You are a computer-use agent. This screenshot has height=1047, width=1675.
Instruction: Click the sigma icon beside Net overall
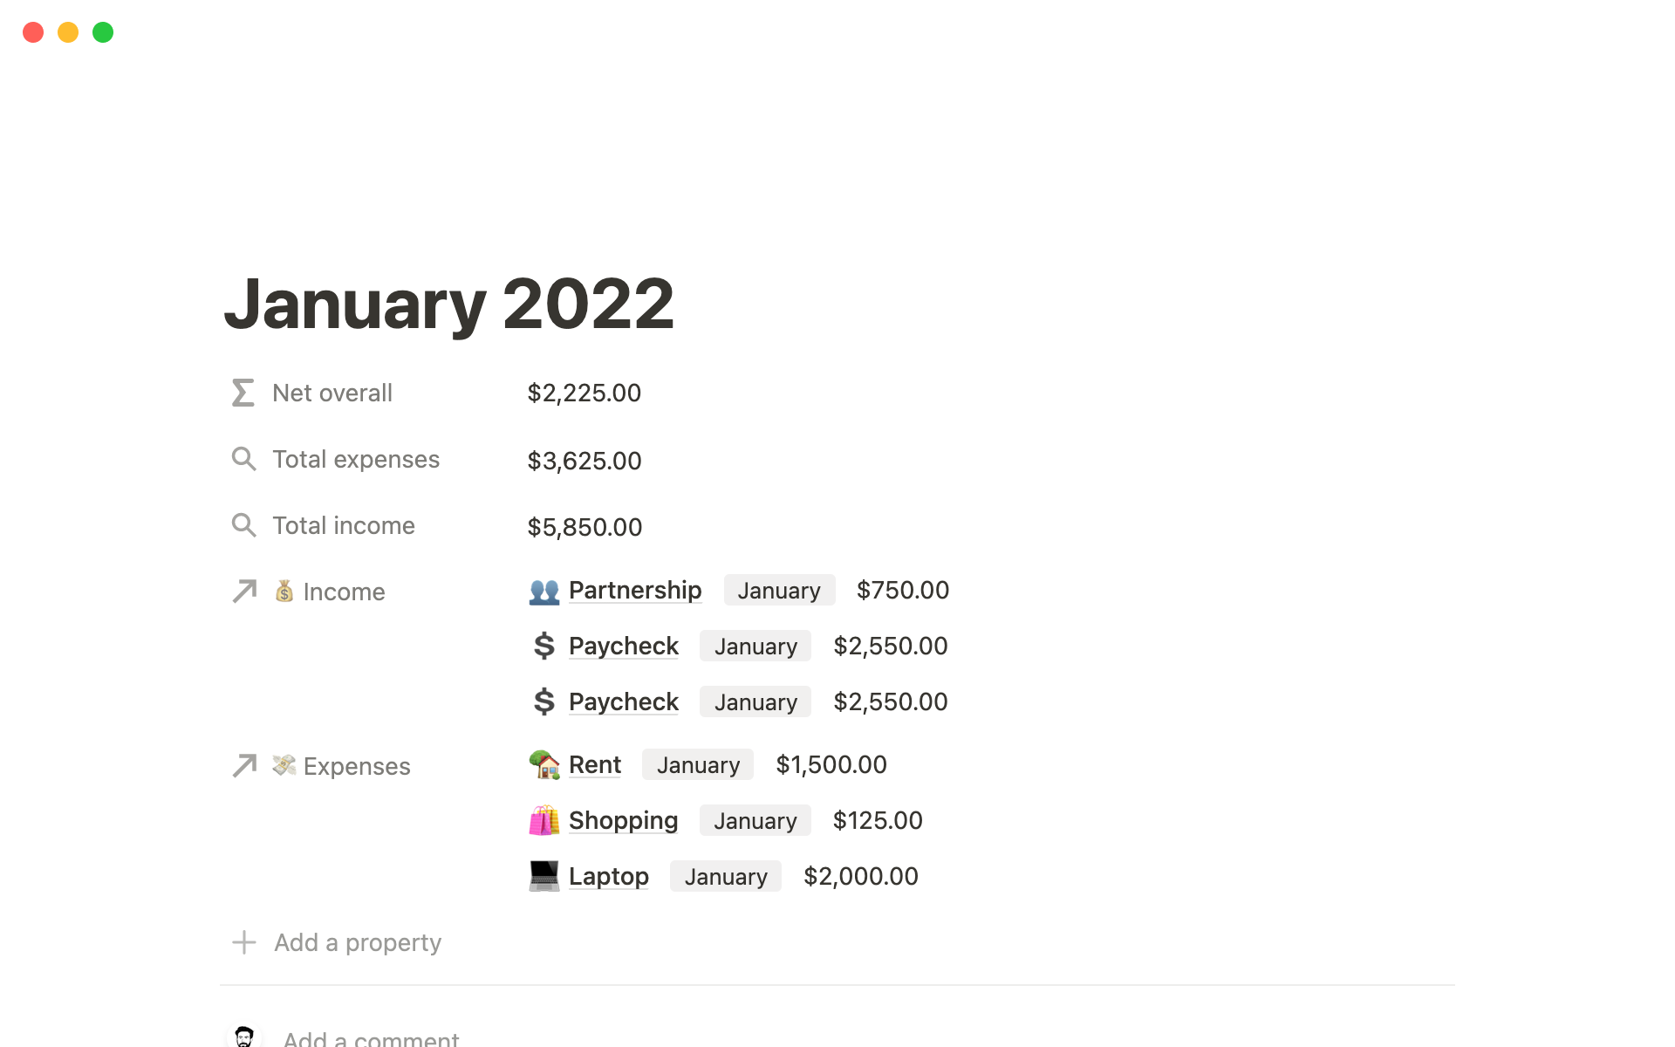click(x=243, y=393)
